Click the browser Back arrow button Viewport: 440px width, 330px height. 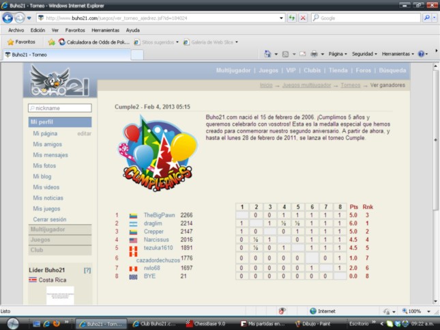click(8, 18)
